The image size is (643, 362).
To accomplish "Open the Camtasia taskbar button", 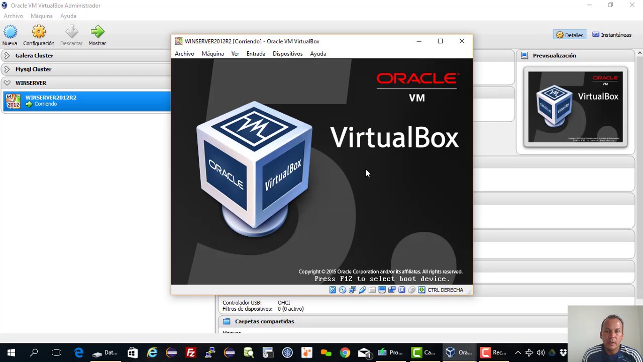I will 423,352.
